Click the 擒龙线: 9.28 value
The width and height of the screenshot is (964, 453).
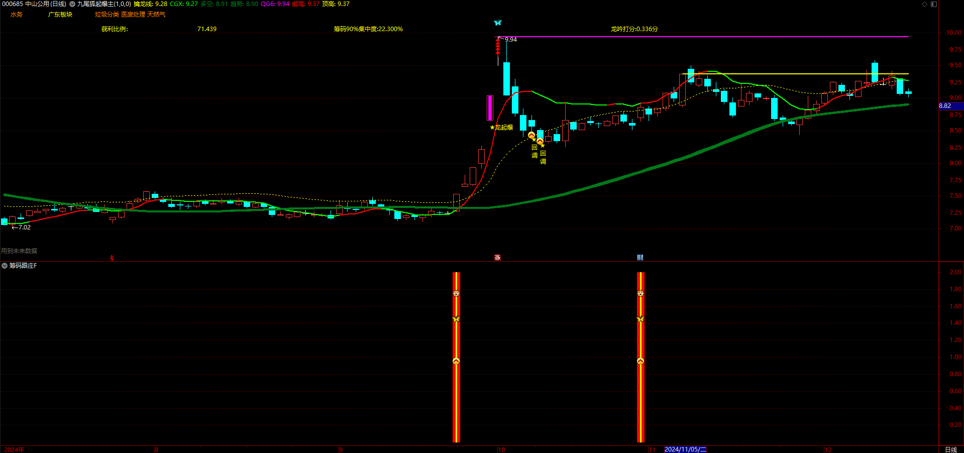click(x=150, y=4)
